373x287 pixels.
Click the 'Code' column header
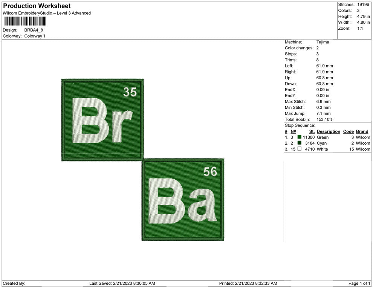[x=348, y=131]
